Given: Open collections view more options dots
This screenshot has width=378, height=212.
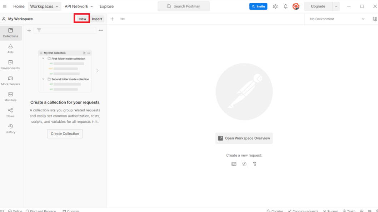Looking at the screenshot, I should [101, 30].
